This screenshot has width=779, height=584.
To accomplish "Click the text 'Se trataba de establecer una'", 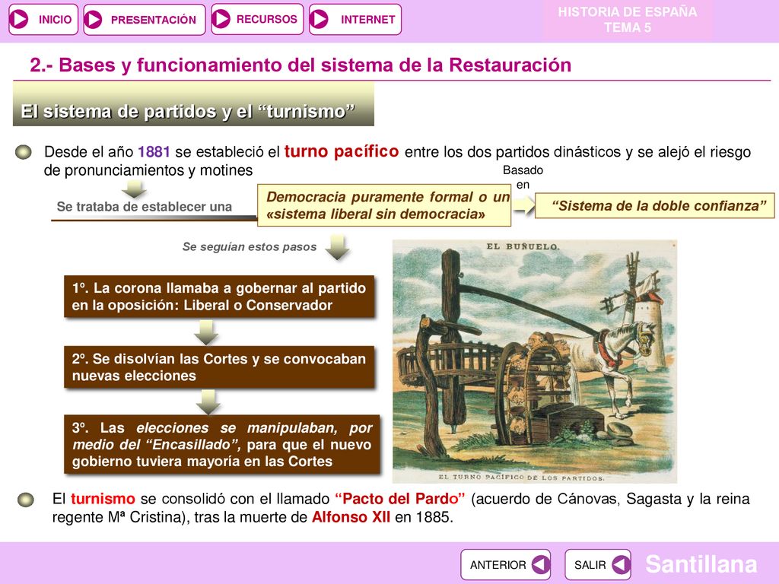I will [x=144, y=207].
